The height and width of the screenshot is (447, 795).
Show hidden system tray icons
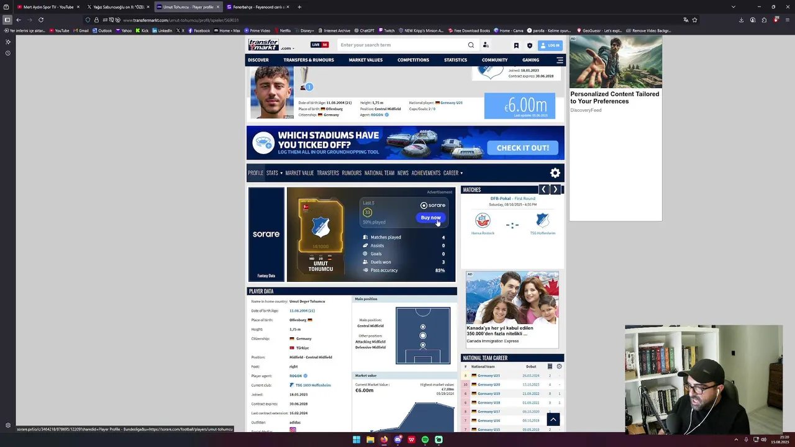[x=736, y=440]
